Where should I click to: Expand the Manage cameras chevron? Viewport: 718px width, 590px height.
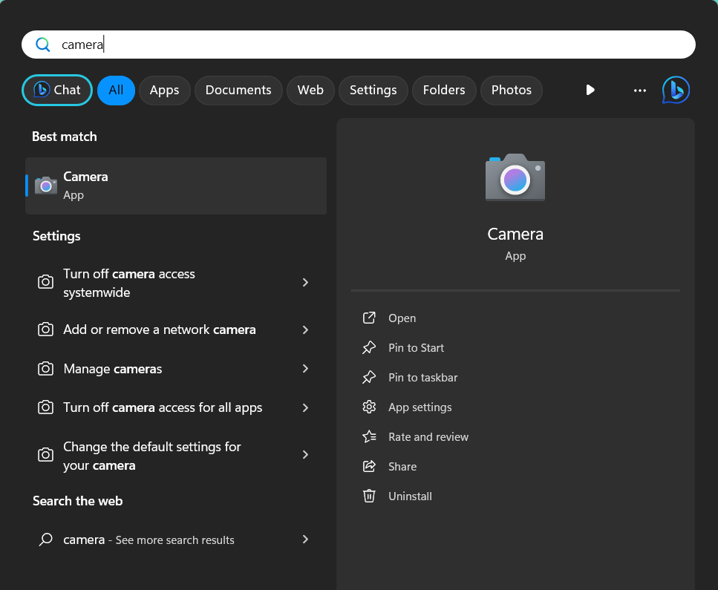click(x=305, y=369)
